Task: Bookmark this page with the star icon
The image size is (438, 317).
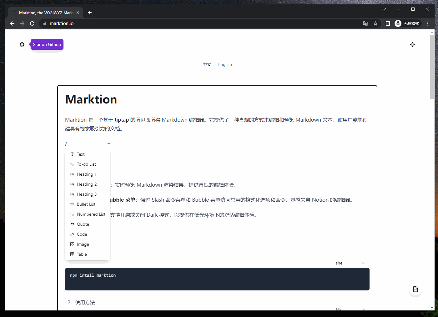Action: click(375, 23)
